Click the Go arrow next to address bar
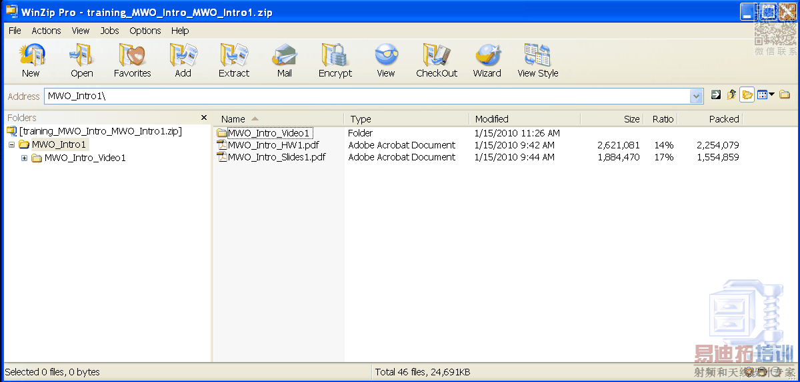Screen dimensions: 800x382 click(716, 95)
